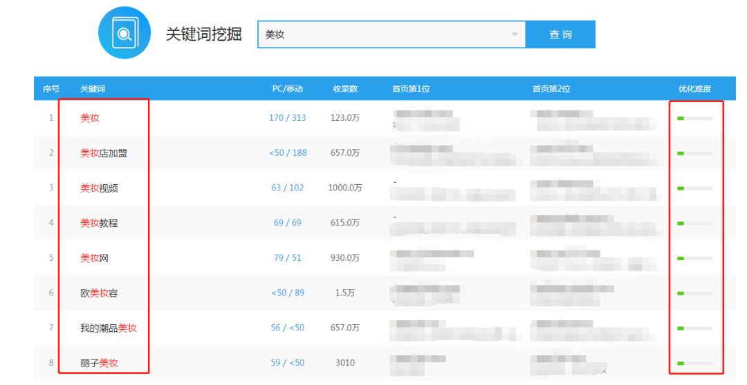Click difficulty bar for 美妆视频 row
Screen dimensions: 747x385
pyautogui.click(x=694, y=188)
